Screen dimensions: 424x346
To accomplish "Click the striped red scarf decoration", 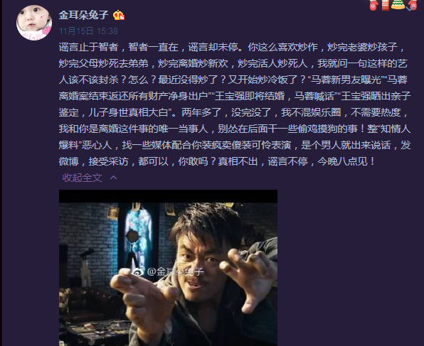I will pyautogui.click(x=385, y=5).
